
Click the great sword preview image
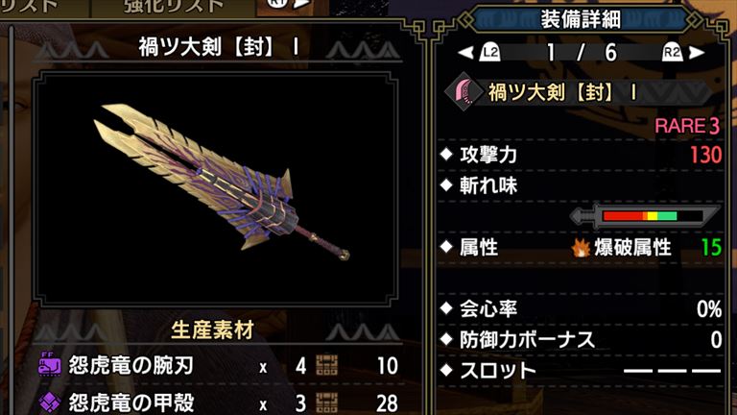pyautogui.click(x=216, y=188)
